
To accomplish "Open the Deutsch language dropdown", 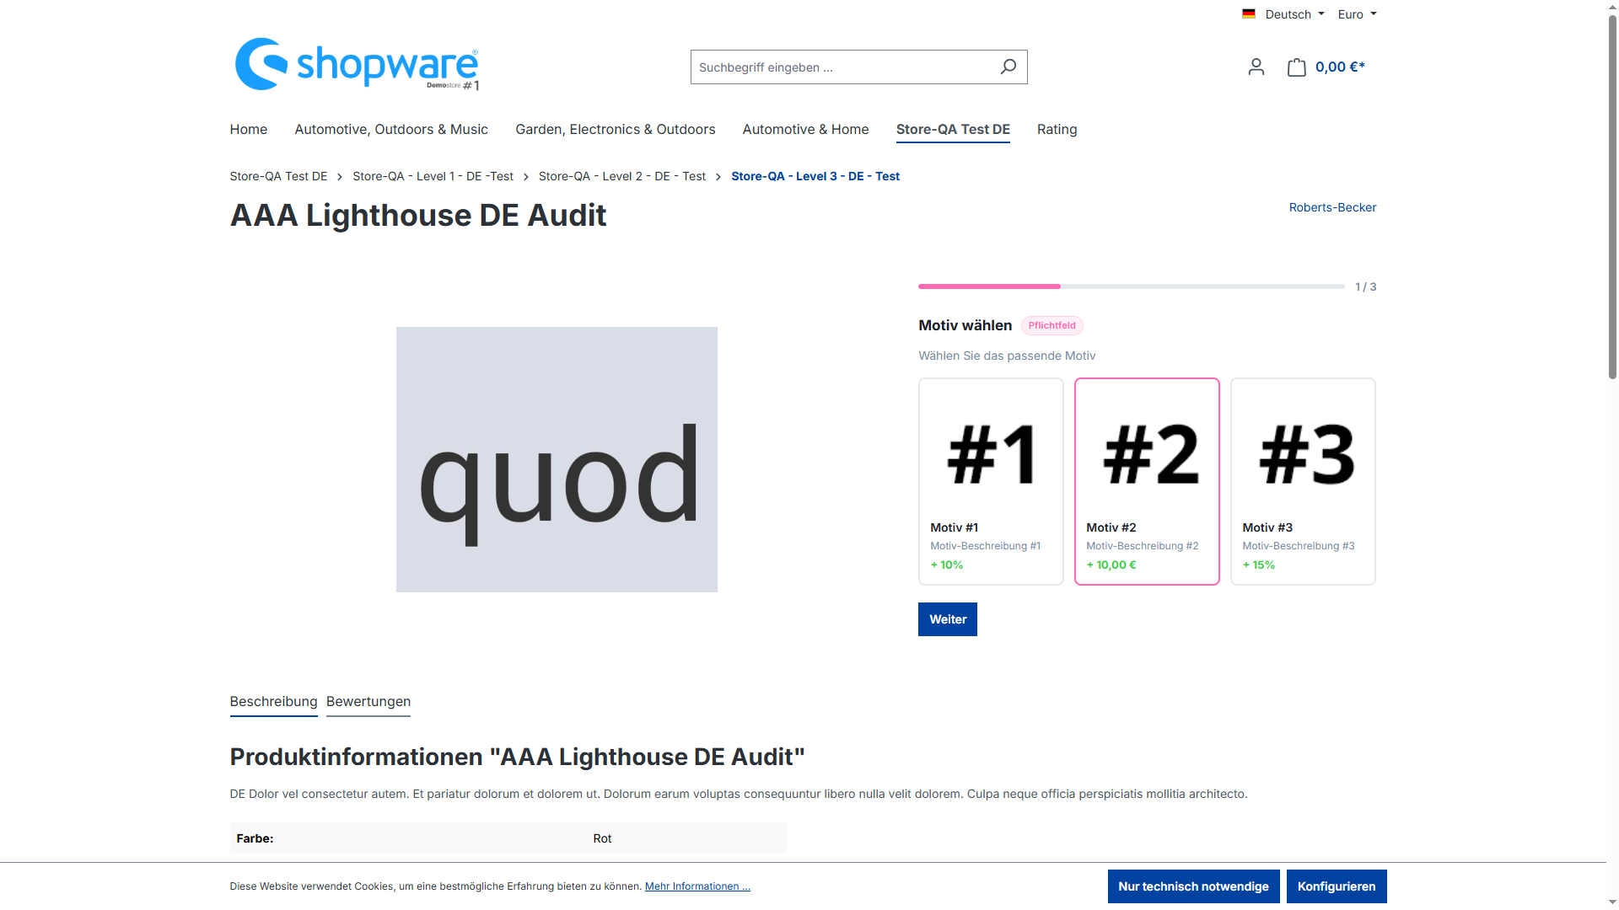I will (x=1283, y=14).
